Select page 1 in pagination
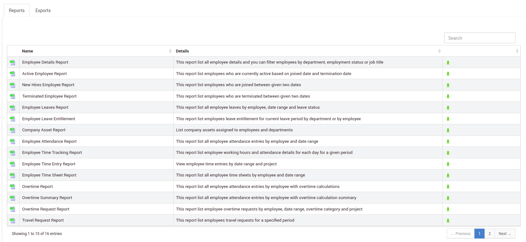The image size is (526, 242). click(479, 234)
